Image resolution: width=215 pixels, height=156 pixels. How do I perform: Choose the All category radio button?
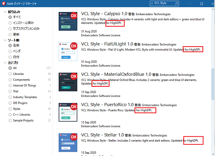click(x=10, y=68)
